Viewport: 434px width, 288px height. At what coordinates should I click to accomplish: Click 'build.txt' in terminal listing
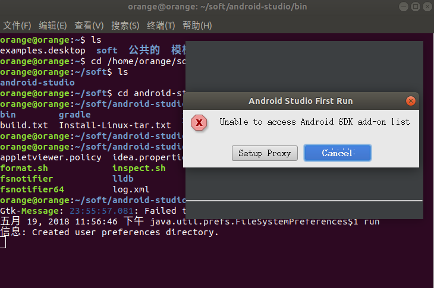pos(24,125)
